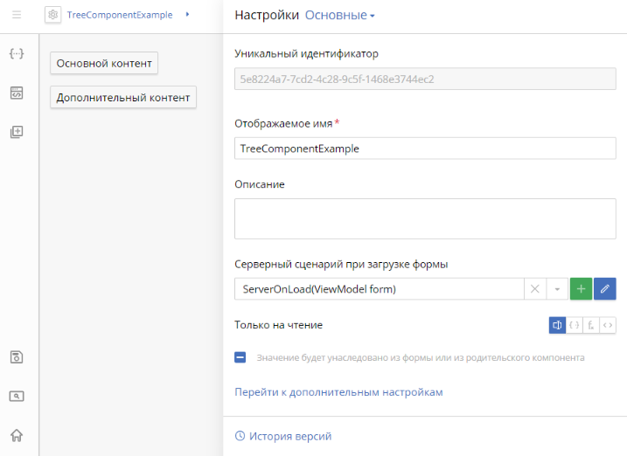Image resolution: width=627 pixels, height=456 pixels.
Task: Click the Перейти к дополнительным настройкам link
Action: pos(338,392)
